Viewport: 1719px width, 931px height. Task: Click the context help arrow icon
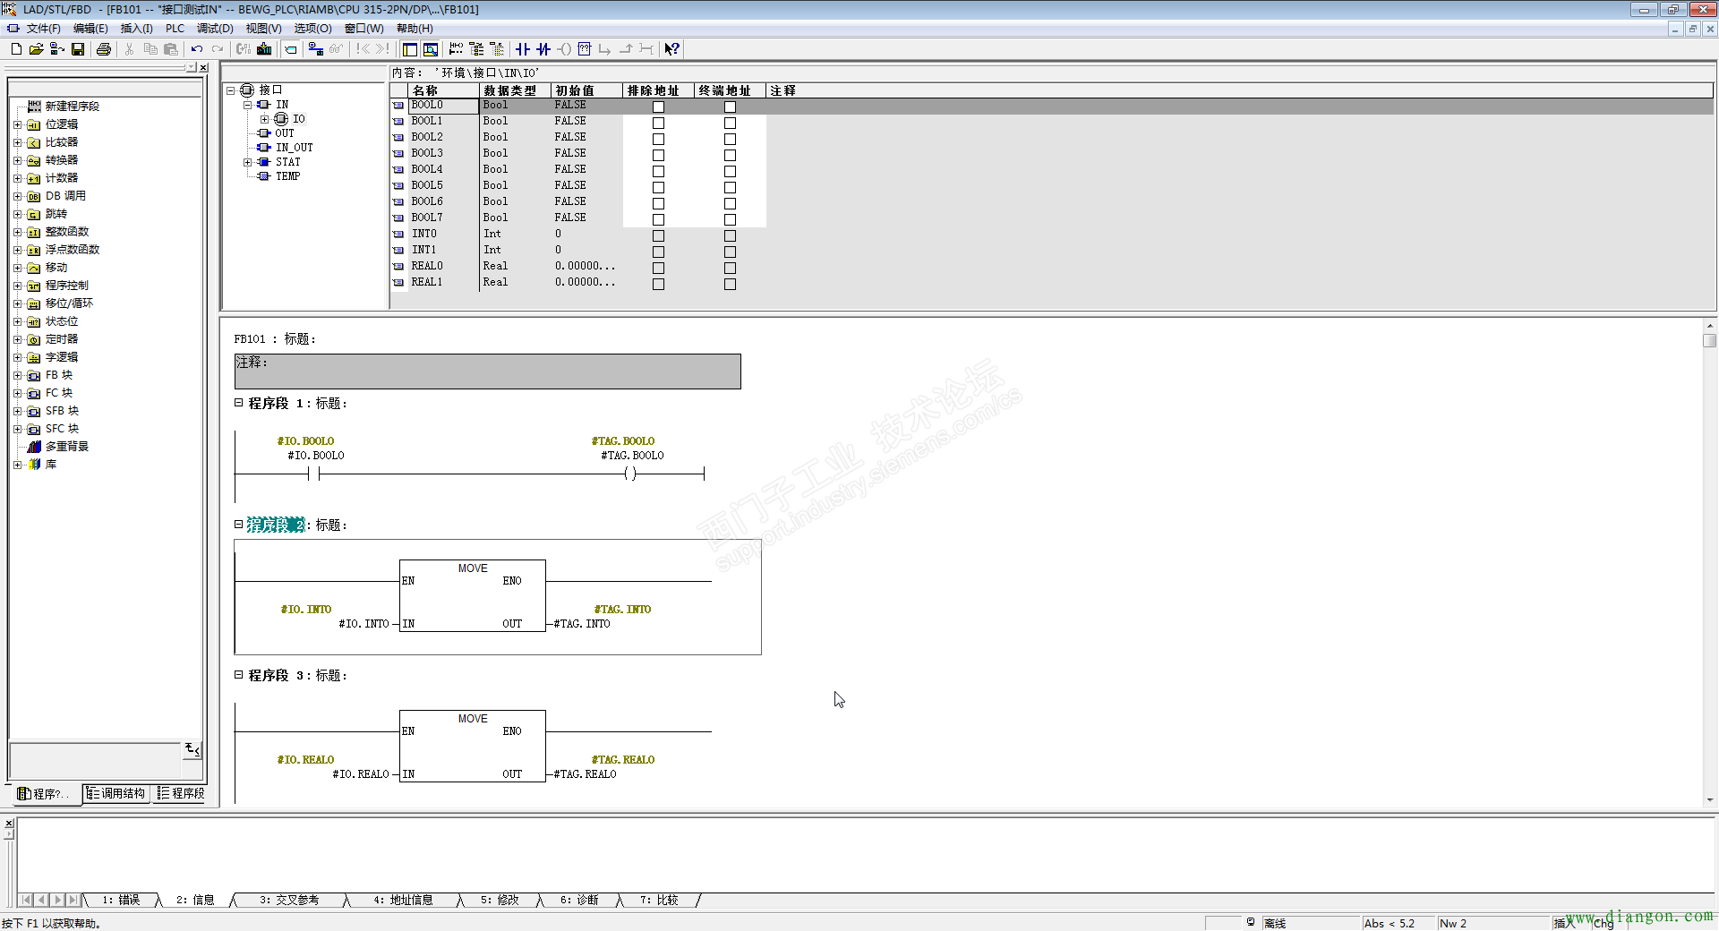672,49
